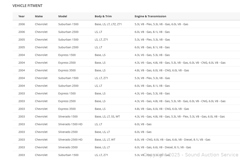Screen dimensions: 240x158
Task: Click the Make column header
Action: (39, 16)
